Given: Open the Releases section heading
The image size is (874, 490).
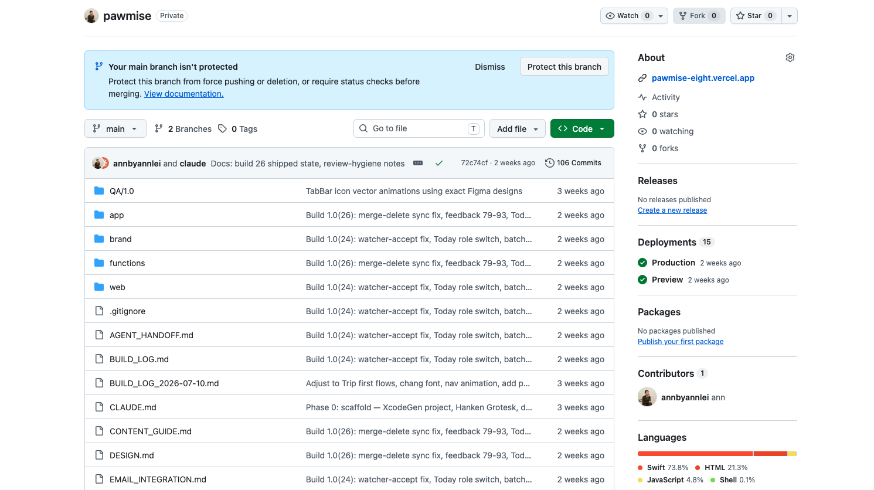Looking at the screenshot, I should click(x=658, y=181).
